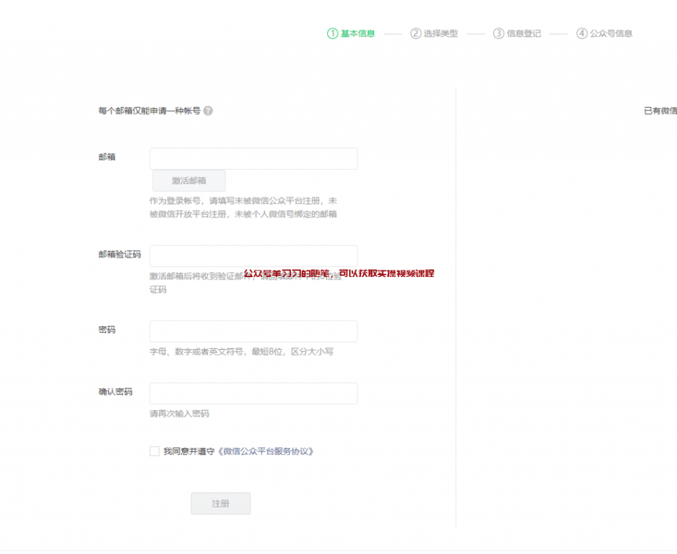Screen dimensions: 677x554
Task: Click the 激活邮箱 button
Action: click(x=188, y=180)
